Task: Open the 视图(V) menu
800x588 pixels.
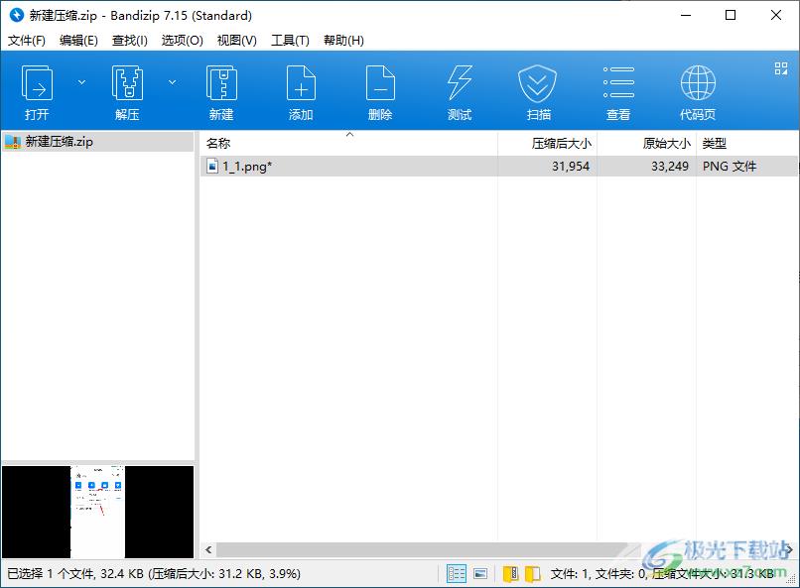Action: coord(237,41)
